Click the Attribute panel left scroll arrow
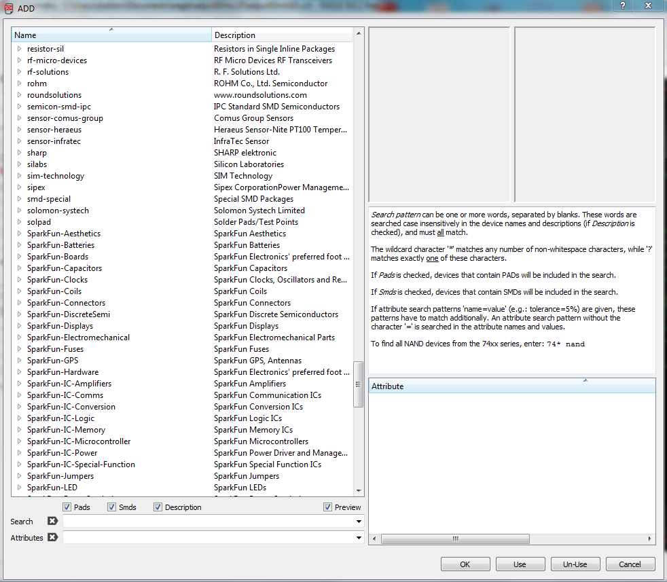This screenshot has width=667, height=582. point(374,539)
